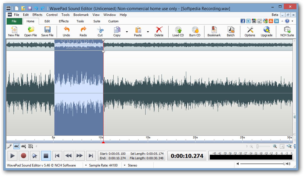
Task: Stop playback with the Stop button
Action: pyautogui.click(x=46, y=156)
